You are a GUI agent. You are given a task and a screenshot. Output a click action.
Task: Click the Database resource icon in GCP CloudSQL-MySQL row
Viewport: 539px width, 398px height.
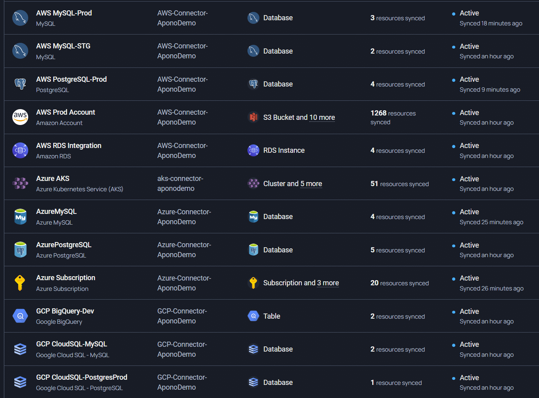coord(253,349)
